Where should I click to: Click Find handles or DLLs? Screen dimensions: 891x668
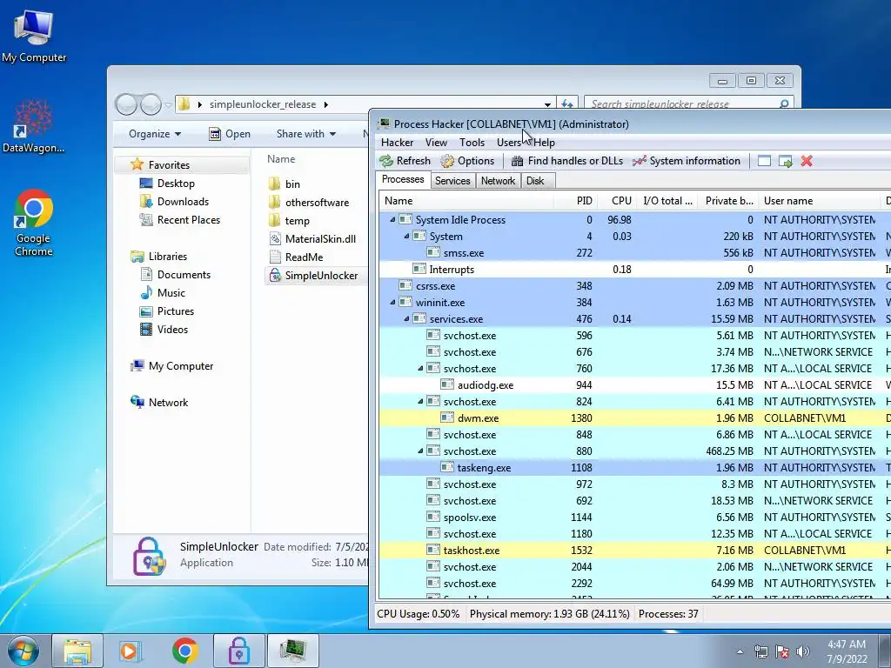click(567, 161)
